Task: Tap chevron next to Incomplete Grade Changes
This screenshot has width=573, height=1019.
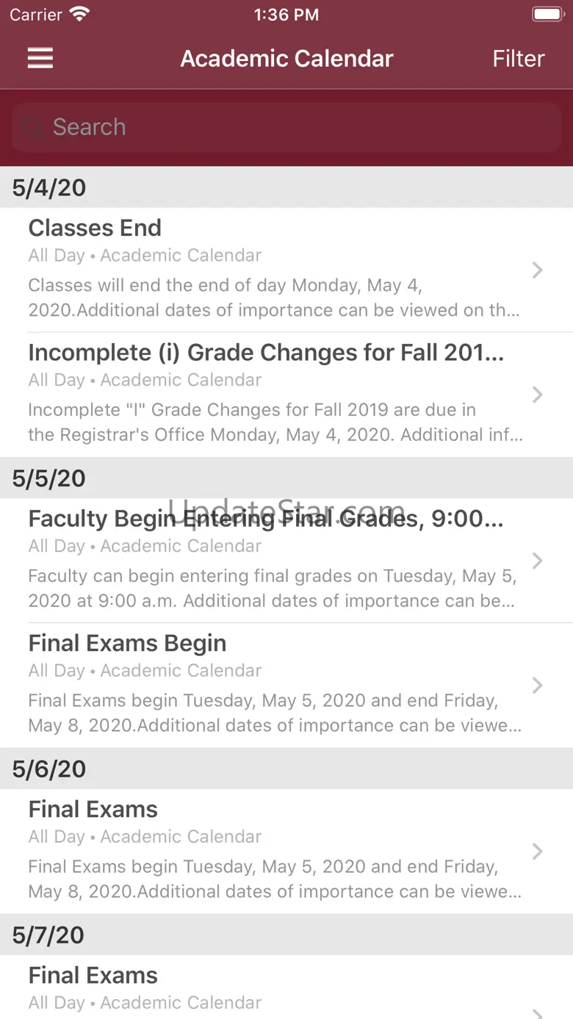Action: pos(537,395)
